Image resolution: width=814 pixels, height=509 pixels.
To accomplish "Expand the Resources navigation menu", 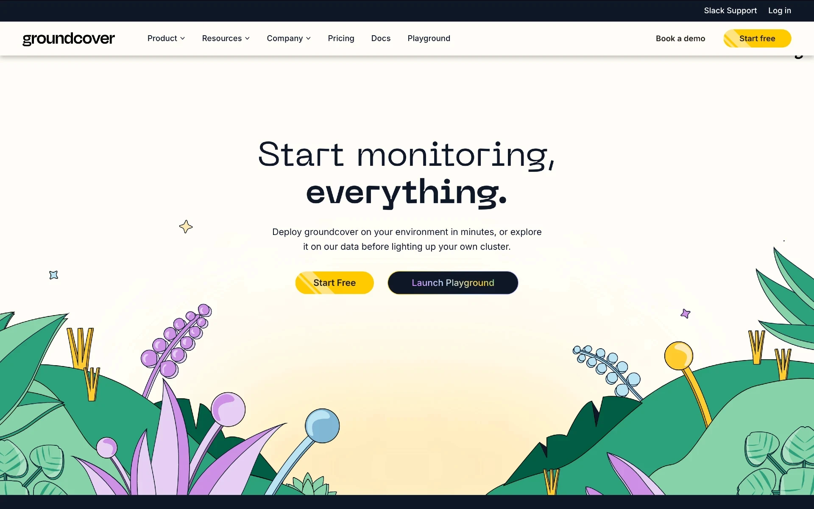I will [x=225, y=38].
